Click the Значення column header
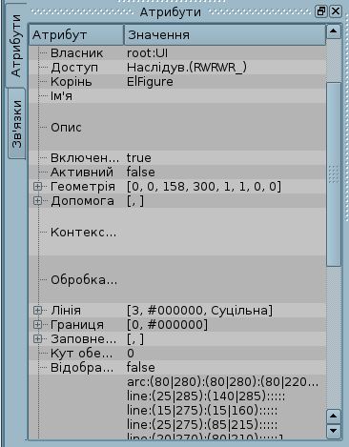 tap(225, 35)
